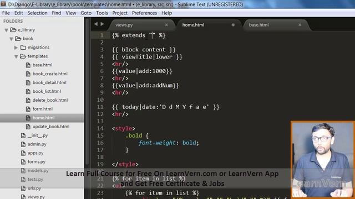
Task: Click the book_list.html file icon
Action: coord(28,92)
